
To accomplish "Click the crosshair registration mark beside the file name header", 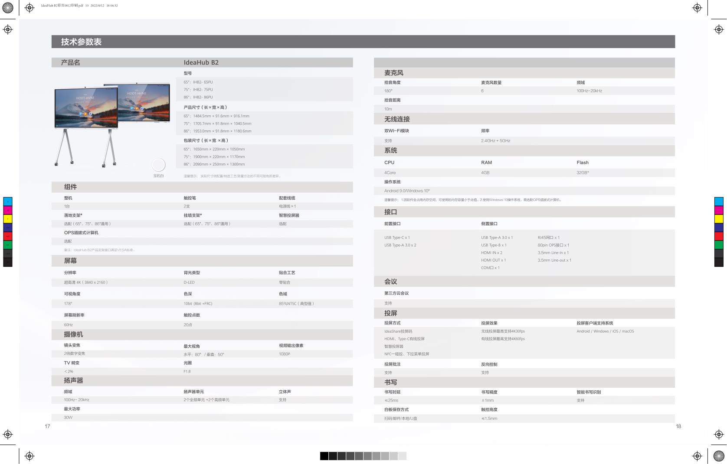I will point(29,7).
